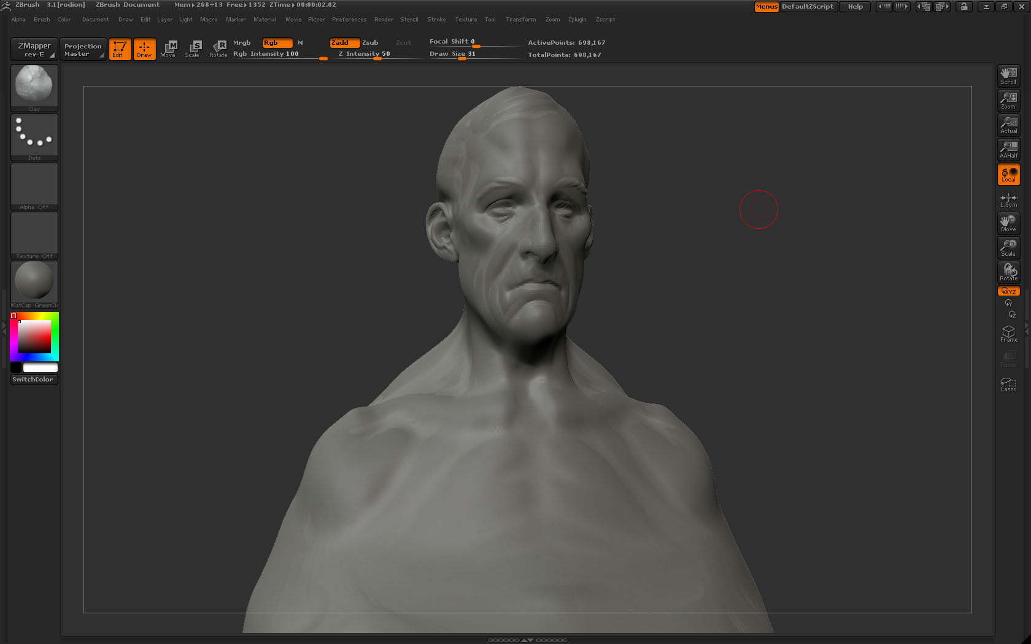Image resolution: width=1031 pixels, height=644 pixels.
Task: Open the Render menu
Action: click(x=384, y=20)
